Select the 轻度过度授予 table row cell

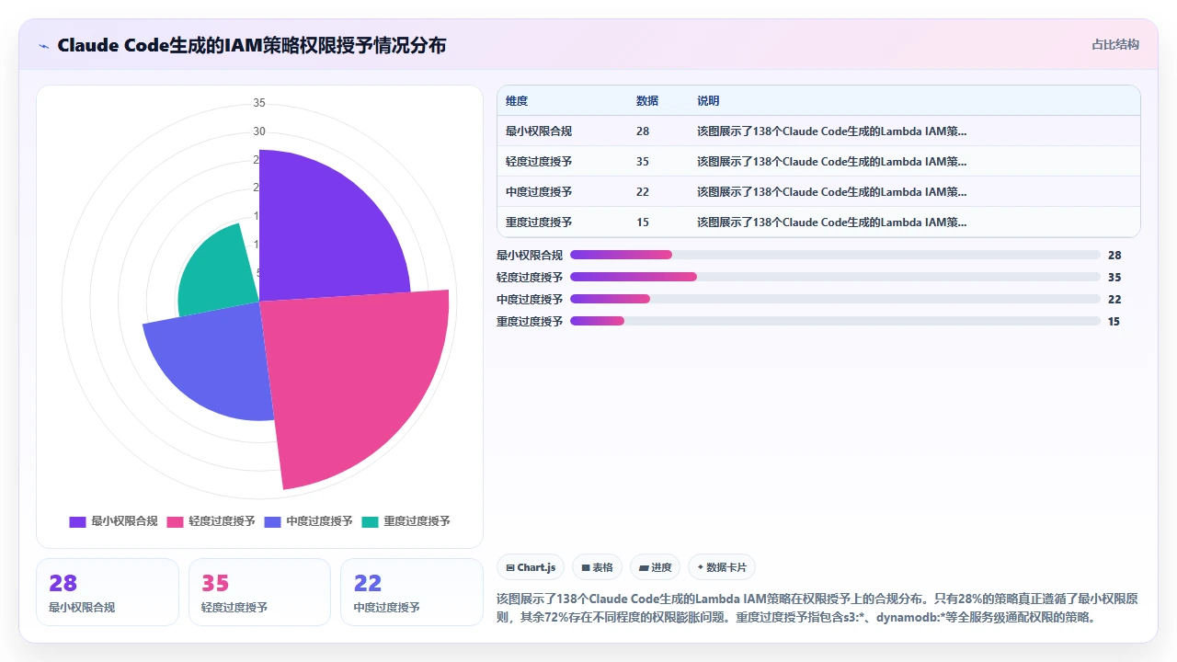tap(539, 162)
